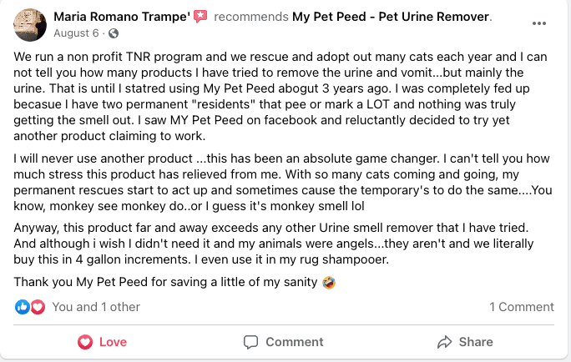The width and height of the screenshot is (571, 362).
Task: View the 1 Comment link
Action: (521, 307)
